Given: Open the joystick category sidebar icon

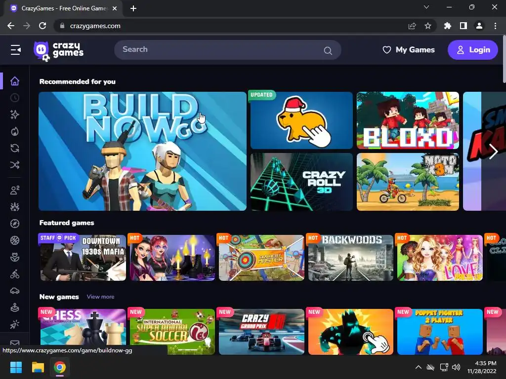Looking at the screenshot, I should 15,307.
